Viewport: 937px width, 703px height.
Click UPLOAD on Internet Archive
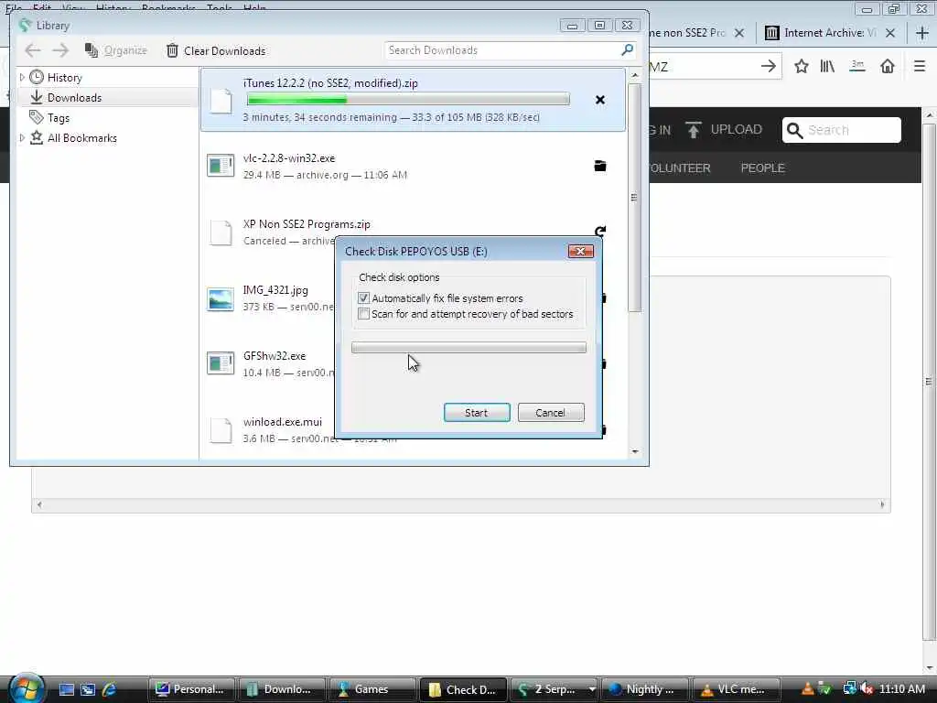(x=724, y=130)
